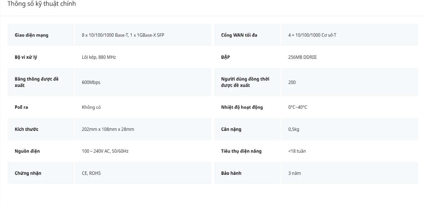Click value "0°C~40°C"
Image resolution: width=425 pixels, height=203 pixels.
tap(297, 107)
